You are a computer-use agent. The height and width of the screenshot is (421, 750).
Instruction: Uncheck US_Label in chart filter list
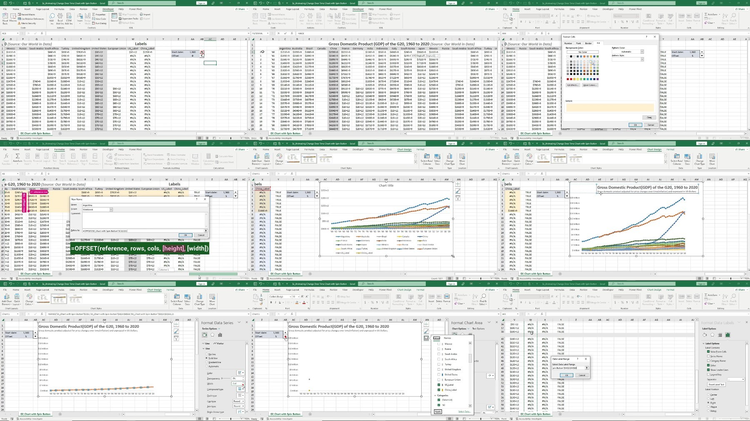(x=439, y=385)
